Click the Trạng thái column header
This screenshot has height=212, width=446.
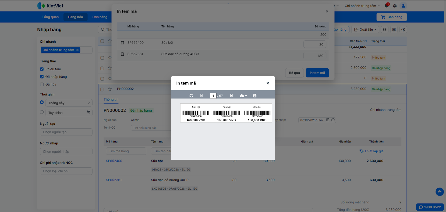point(378,41)
